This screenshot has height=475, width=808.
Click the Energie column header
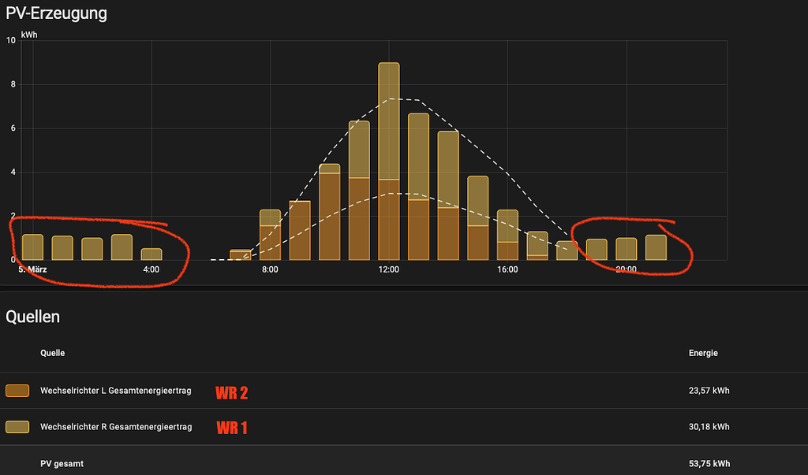[702, 353]
